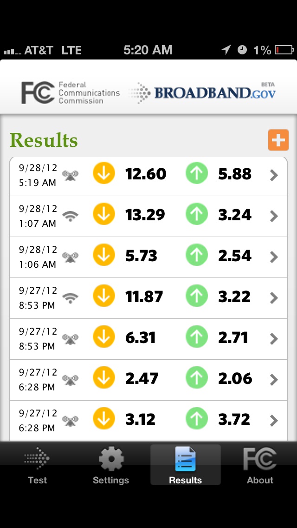Tap the battery indicator in status bar
Screen dimensions: 297x528
click(284, 50)
